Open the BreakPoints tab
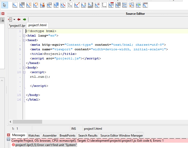Image resolution: width=188 pixels, height=148 pixels. (67, 136)
